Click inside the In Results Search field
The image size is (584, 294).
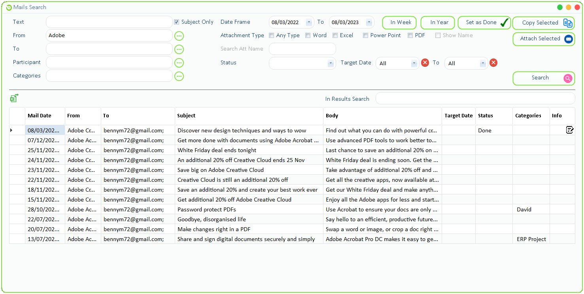tap(474, 98)
